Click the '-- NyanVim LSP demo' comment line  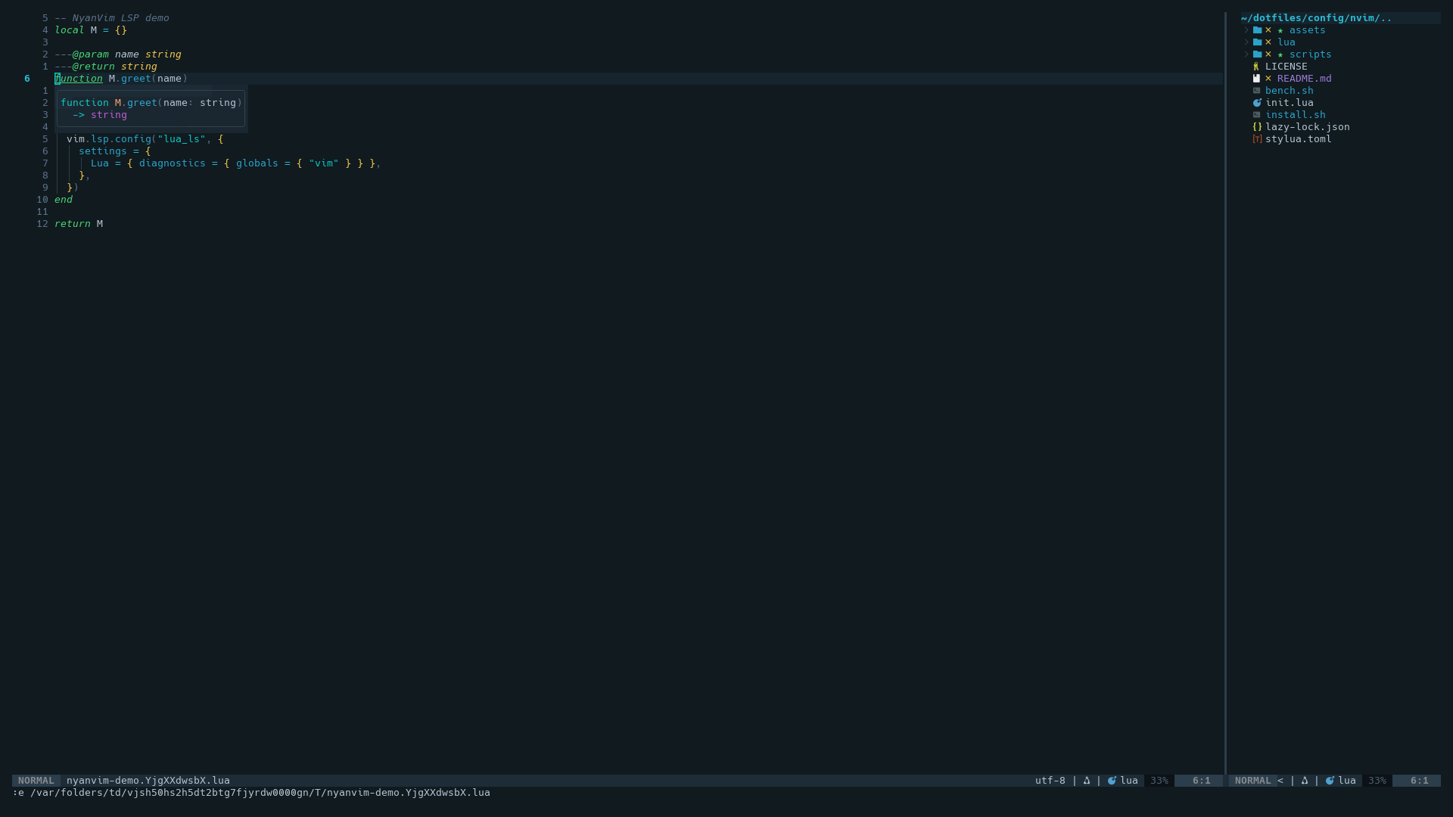click(112, 18)
